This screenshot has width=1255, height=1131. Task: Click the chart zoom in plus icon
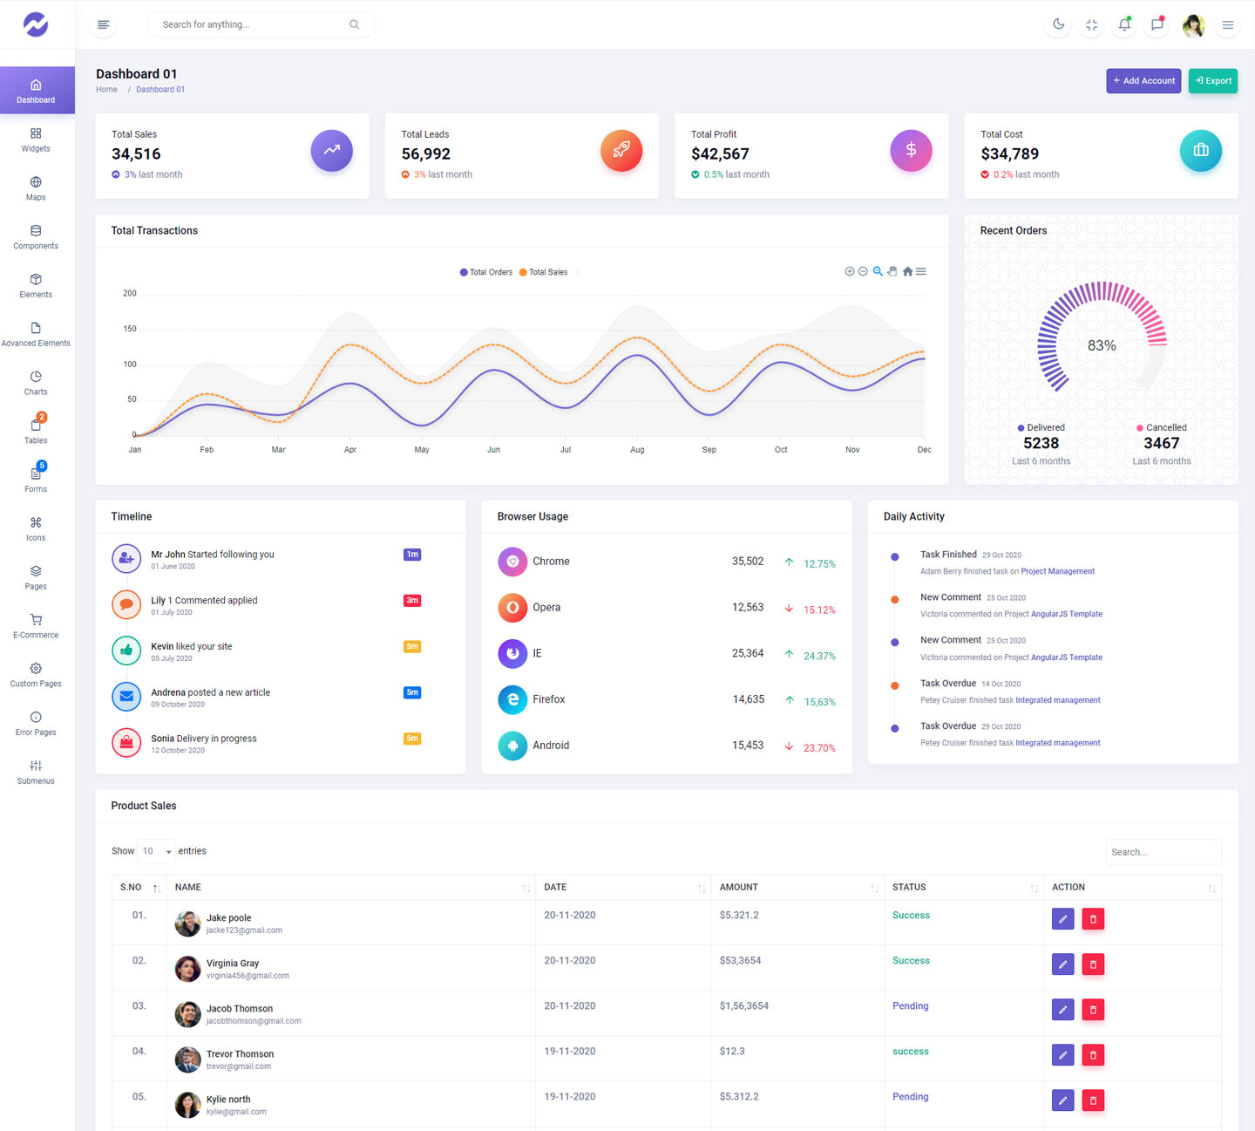[850, 271]
